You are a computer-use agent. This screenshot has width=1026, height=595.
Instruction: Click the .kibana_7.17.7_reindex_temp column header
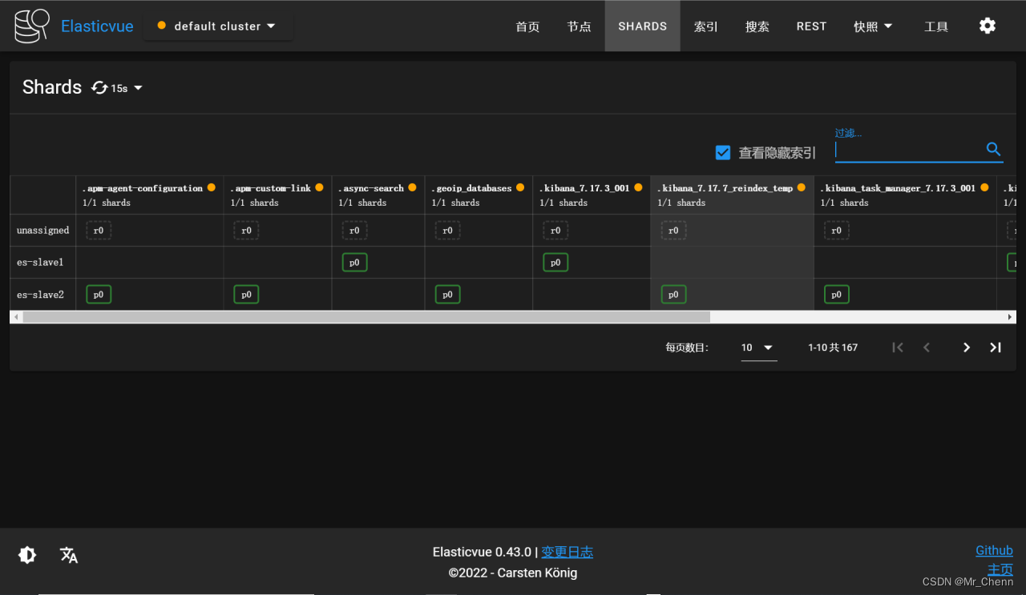tap(732, 195)
